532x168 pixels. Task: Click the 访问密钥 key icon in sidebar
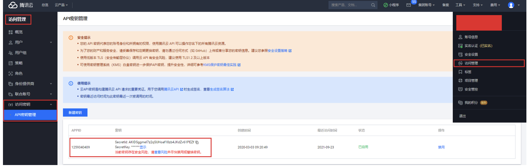11,104
